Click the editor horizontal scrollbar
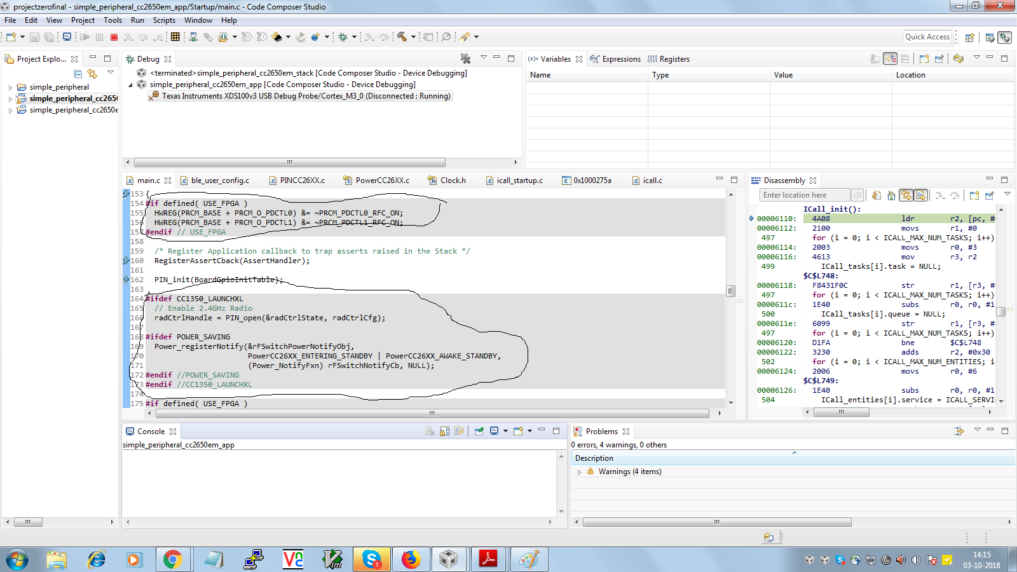Screen dimensions: 1017x572 [x=432, y=413]
